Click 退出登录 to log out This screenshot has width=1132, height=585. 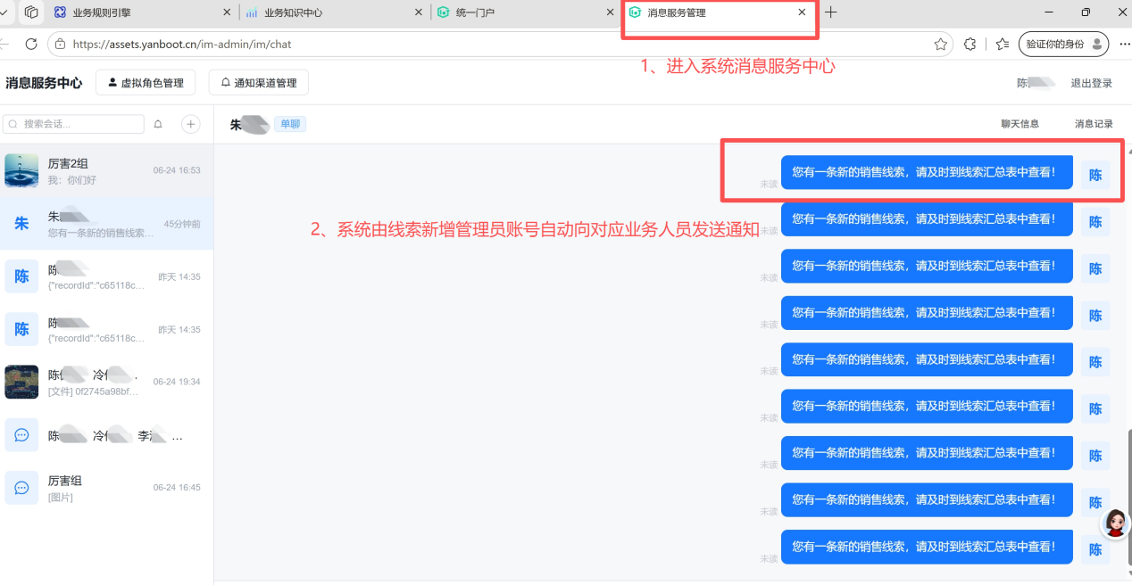coord(1092,83)
